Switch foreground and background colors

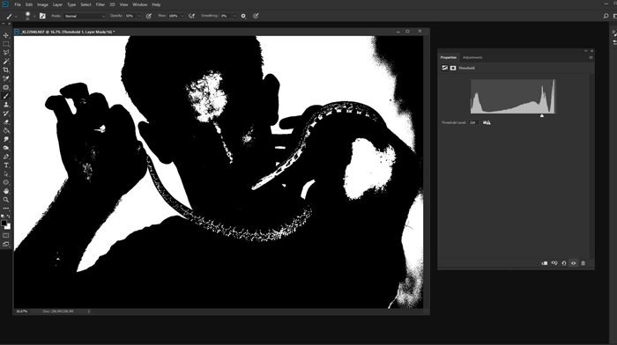[8, 217]
